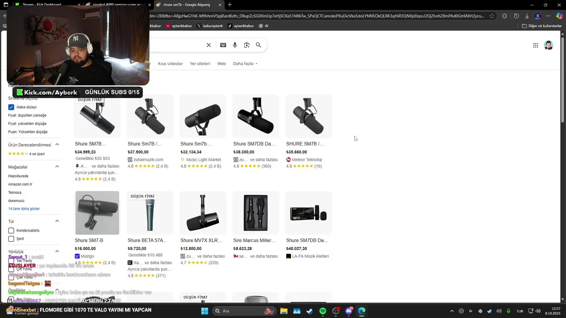This screenshot has height=318, width=566.
Task: Filter by Hepsiburada store
Action: 18,176
